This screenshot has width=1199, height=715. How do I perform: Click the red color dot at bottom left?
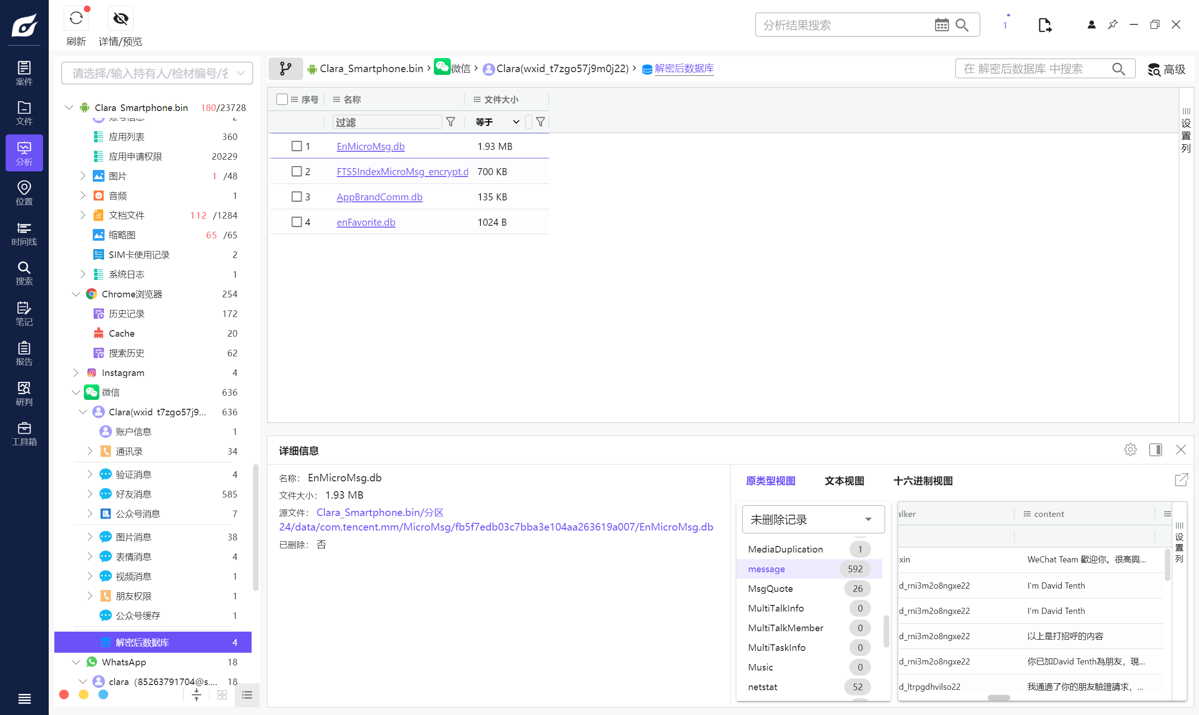tap(64, 694)
